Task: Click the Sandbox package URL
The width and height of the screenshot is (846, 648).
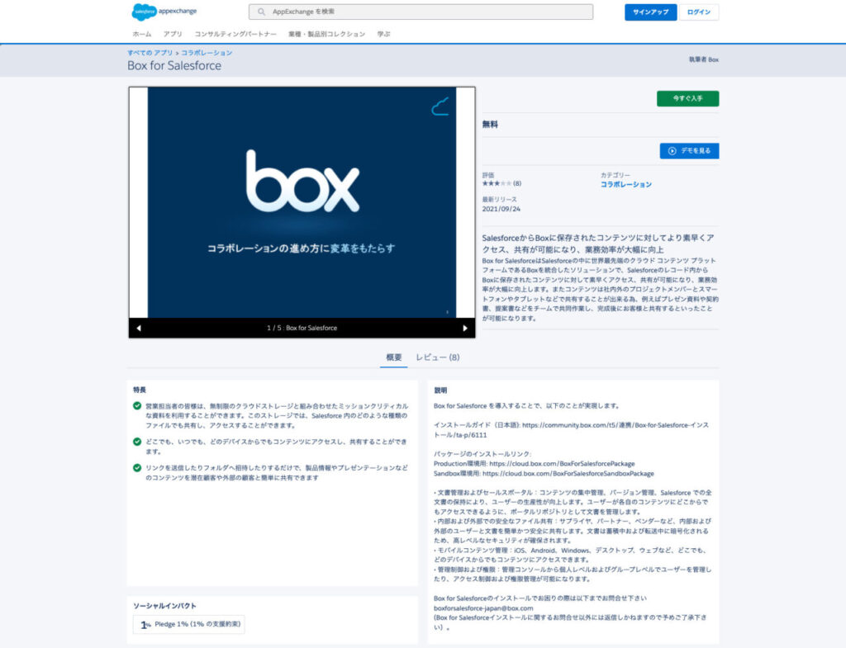Action: coord(568,473)
